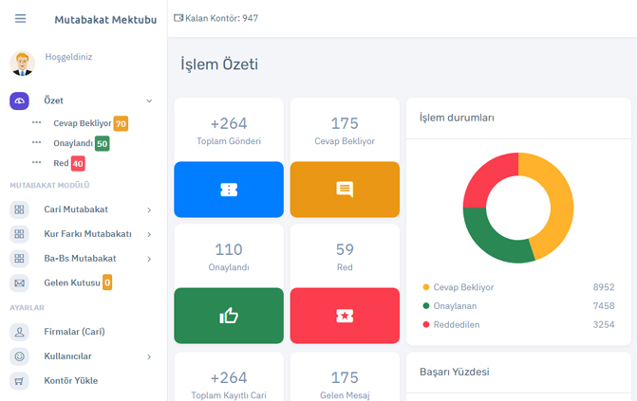Image resolution: width=637 pixels, height=401 pixels.
Task: Click the Özet dashboard icon
Action: click(20, 100)
